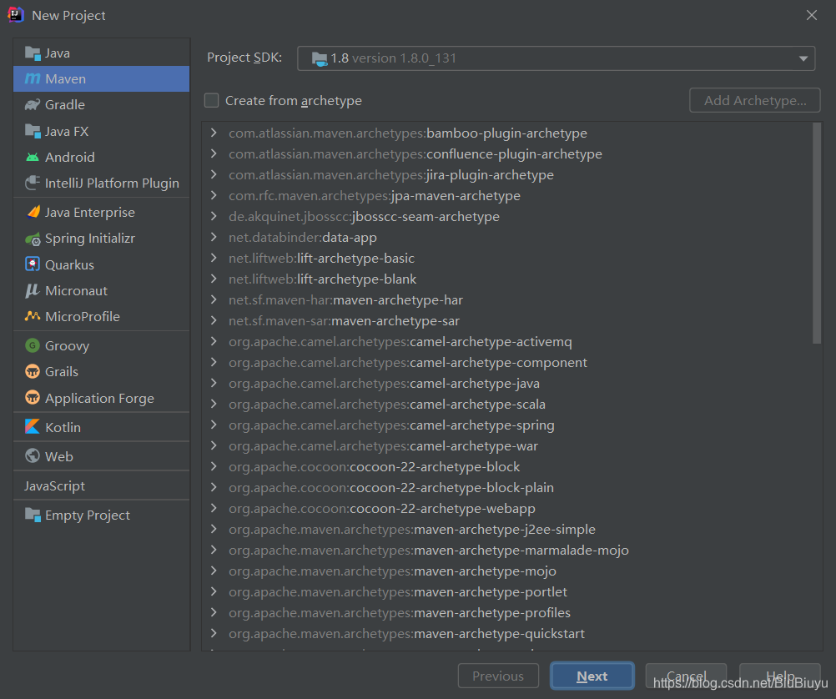The image size is (836, 699).
Task: Click the Android robot icon
Action: pyautogui.click(x=33, y=158)
